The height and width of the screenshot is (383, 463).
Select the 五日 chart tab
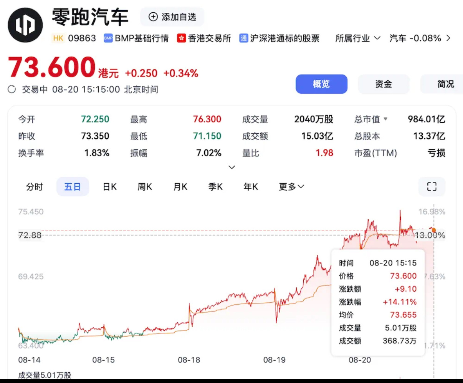tap(73, 187)
